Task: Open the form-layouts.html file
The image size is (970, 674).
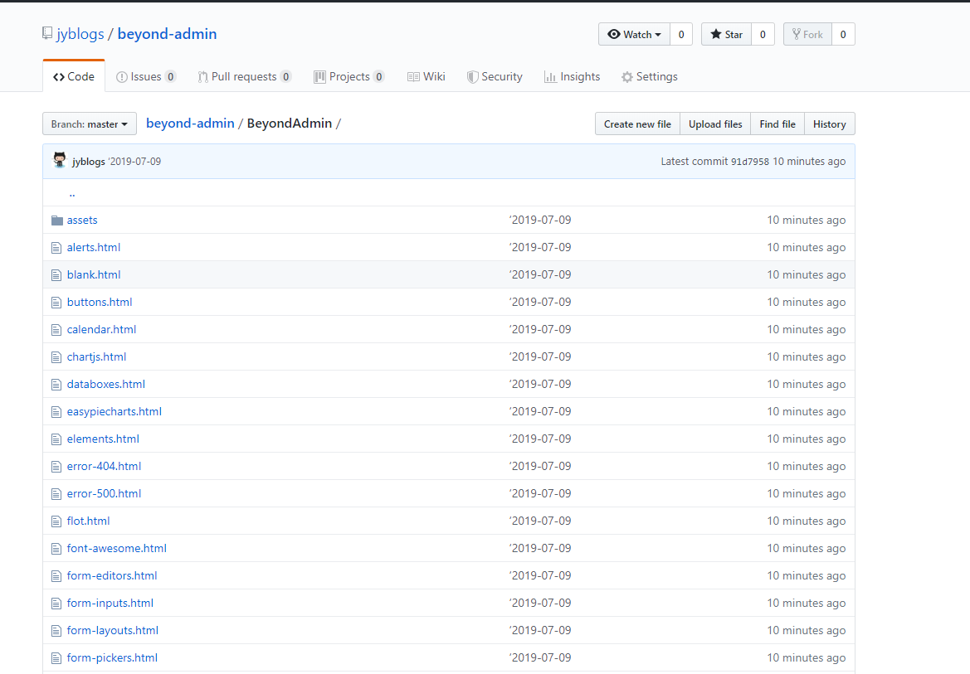Action: pos(113,630)
